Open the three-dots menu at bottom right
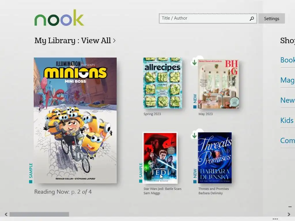 (275, 219)
